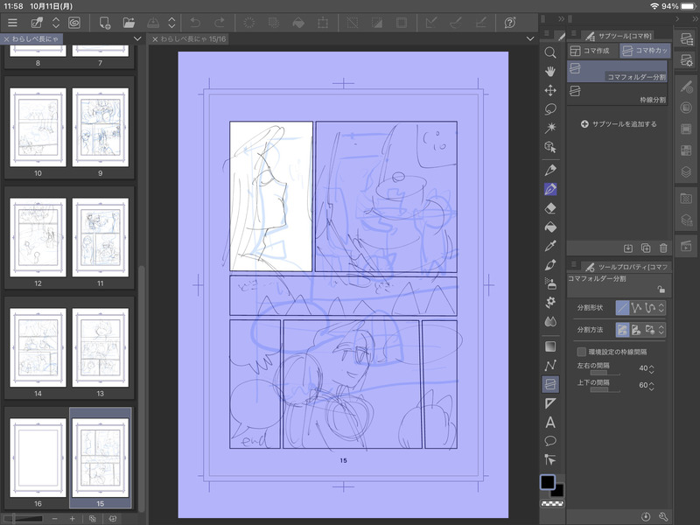700x525 pixels.
Task: Switch to the コマ枠カット tab
Action: [x=645, y=51]
